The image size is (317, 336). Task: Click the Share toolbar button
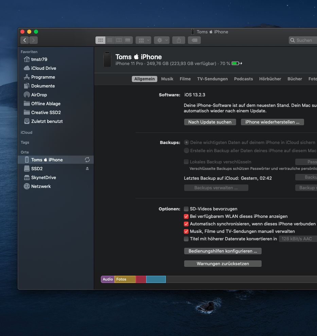[x=179, y=40]
